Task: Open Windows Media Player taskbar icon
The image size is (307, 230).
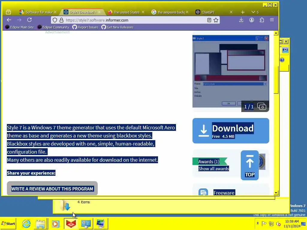Action: coord(55,223)
